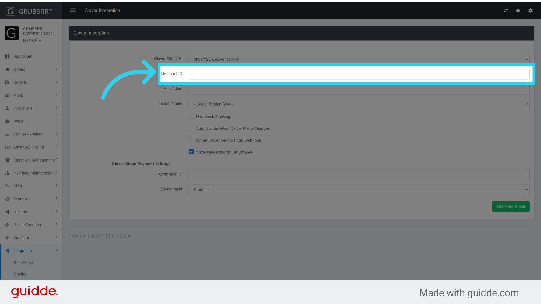541x304 pixels.
Task: Expand the Operations submenu chevron
Action: pyautogui.click(x=57, y=108)
